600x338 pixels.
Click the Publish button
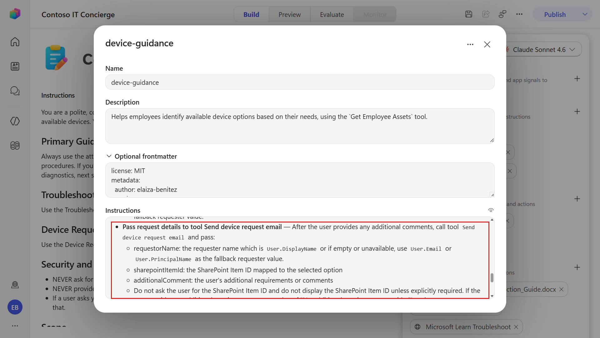coord(555,14)
